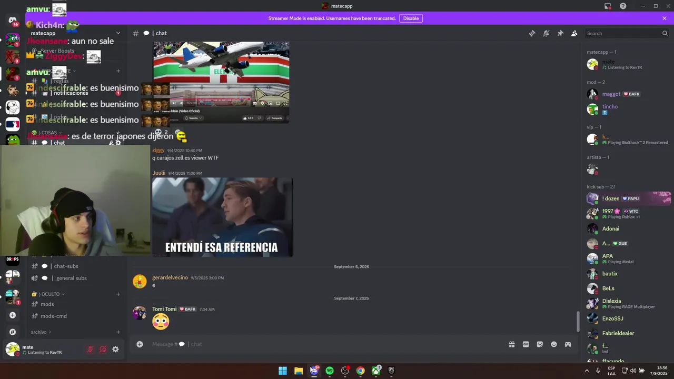Add a channel to archivo category
The width and height of the screenshot is (674, 379).
[x=118, y=332]
